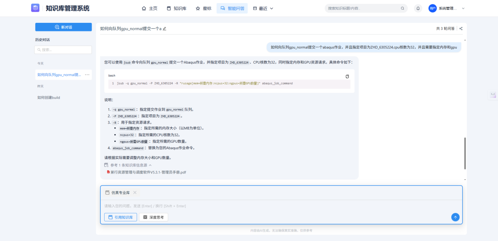Screen dimensions: 498x241
Task: Click the AI disclaimer footer text
Action: click(281, 230)
